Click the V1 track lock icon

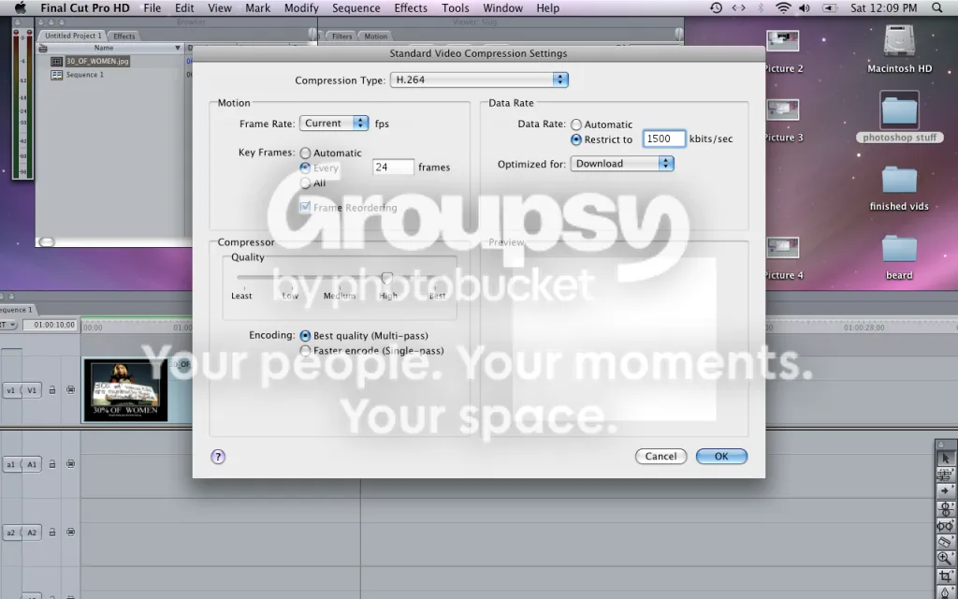pyautogui.click(x=52, y=390)
